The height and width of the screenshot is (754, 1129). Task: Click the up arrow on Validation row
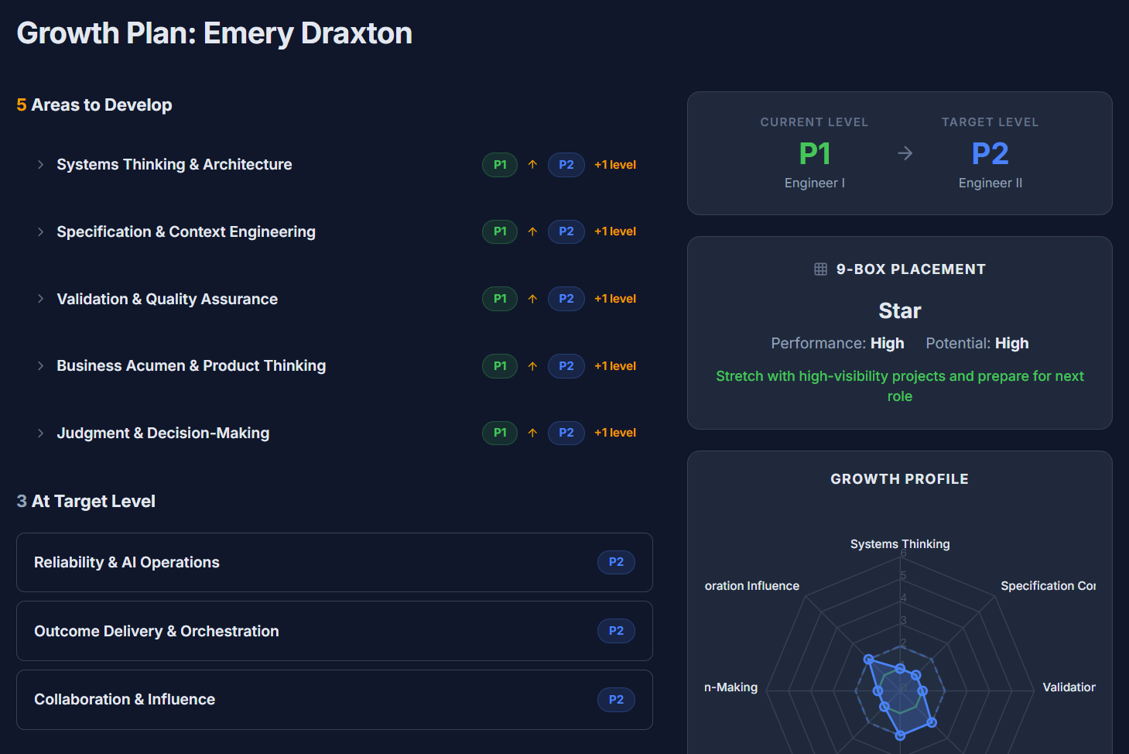click(x=532, y=299)
